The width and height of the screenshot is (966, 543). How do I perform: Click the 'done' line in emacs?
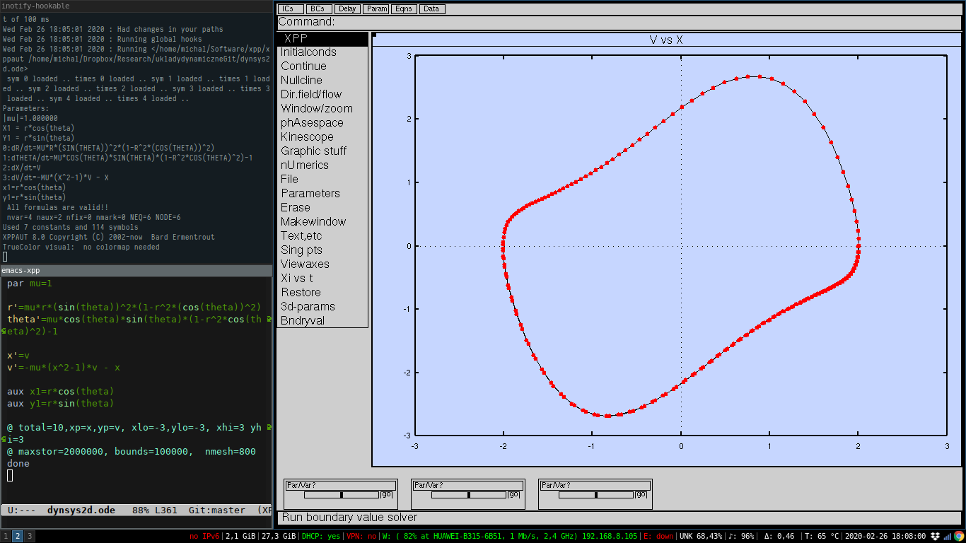[18, 464]
